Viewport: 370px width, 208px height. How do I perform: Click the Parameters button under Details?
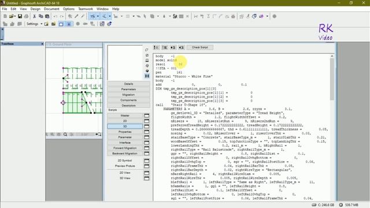(128, 90)
